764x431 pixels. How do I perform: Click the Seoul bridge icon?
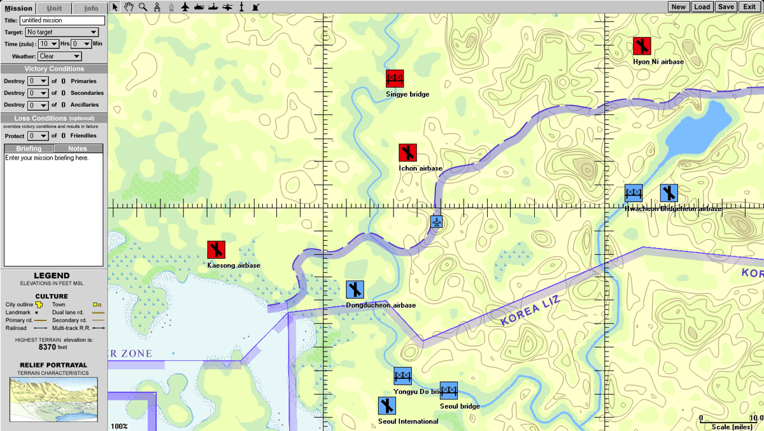click(x=449, y=390)
